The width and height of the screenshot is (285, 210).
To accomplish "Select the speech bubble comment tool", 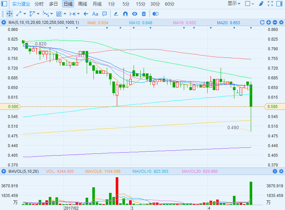I will pyautogui.click(x=105, y=14).
